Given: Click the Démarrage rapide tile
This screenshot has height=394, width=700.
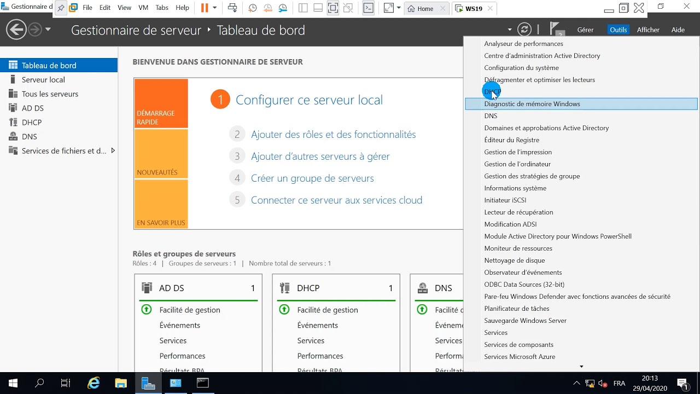Looking at the screenshot, I should [161, 103].
